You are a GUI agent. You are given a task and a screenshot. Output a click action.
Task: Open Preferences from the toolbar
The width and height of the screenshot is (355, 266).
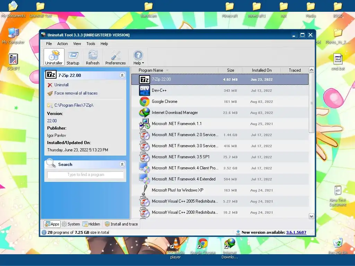[x=115, y=57]
